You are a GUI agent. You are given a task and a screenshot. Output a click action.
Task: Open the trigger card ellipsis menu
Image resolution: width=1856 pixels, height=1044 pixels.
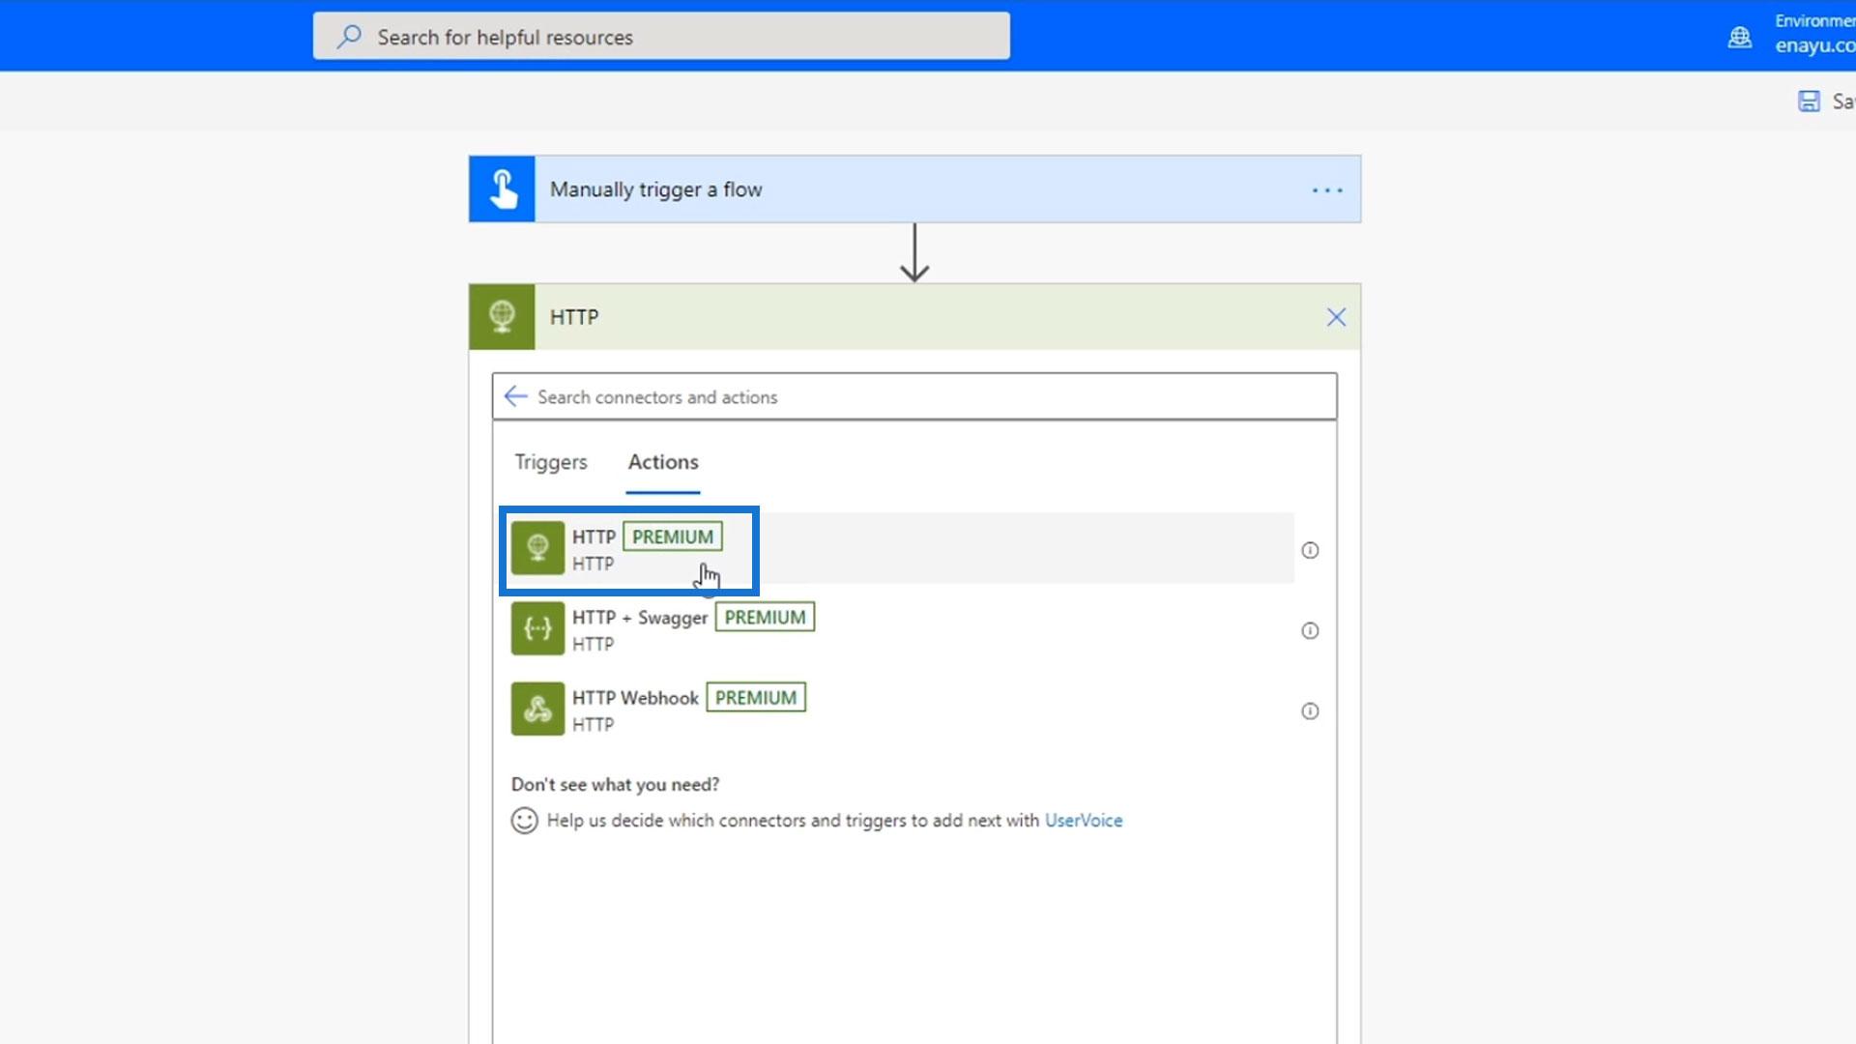[1327, 190]
